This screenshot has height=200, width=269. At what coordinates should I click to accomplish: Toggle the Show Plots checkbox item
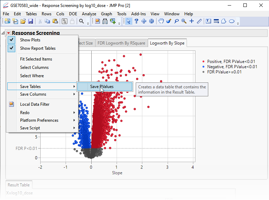[x=30, y=40]
